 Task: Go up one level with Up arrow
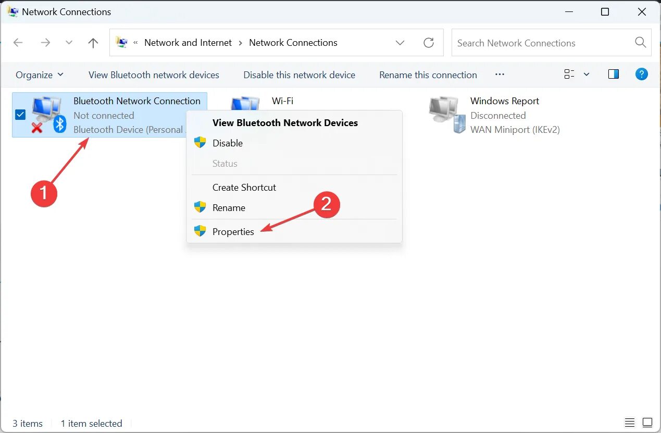tap(93, 43)
